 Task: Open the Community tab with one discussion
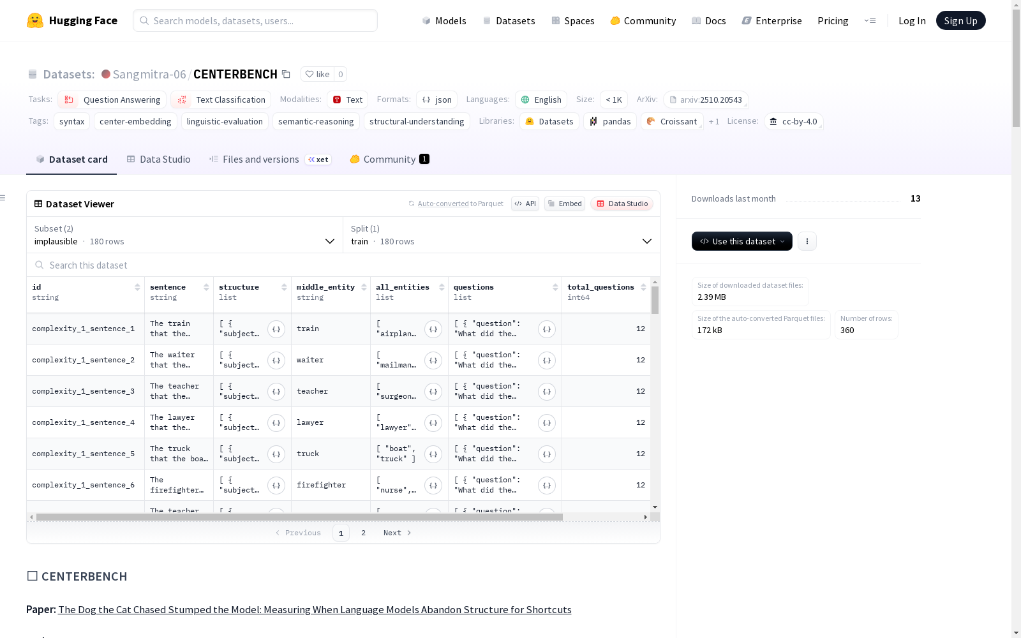click(x=389, y=159)
